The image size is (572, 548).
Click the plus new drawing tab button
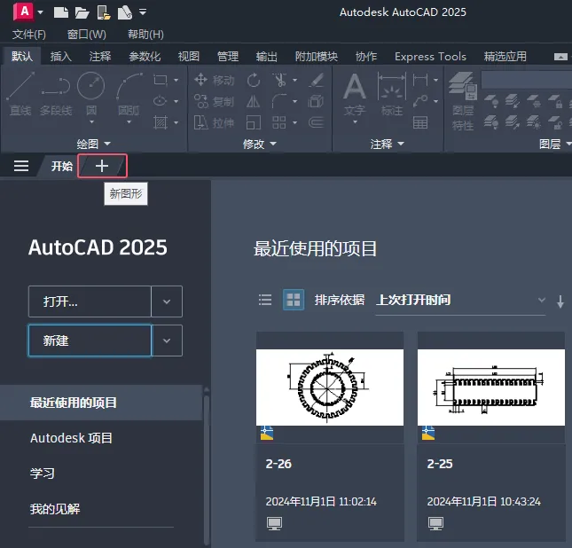point(102,166)
